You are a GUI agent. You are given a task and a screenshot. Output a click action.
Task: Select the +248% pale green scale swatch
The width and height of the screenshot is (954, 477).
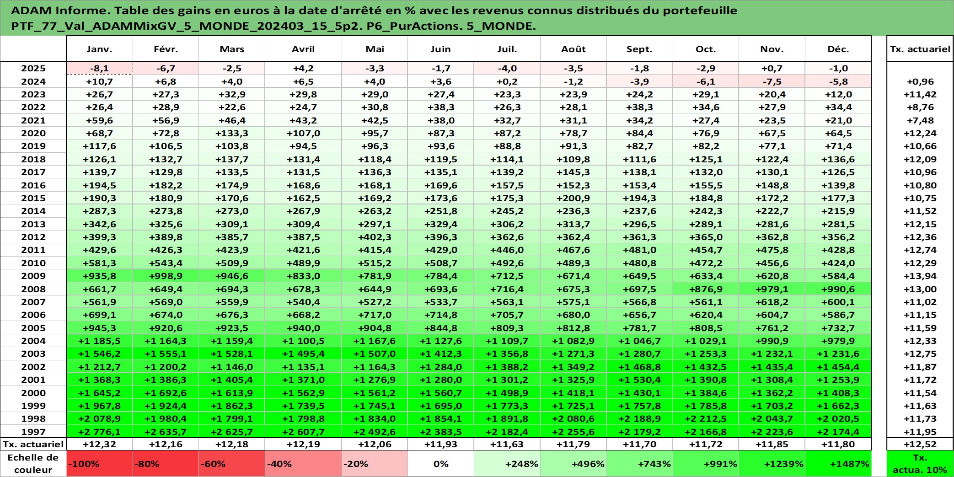tap(507, 464)
